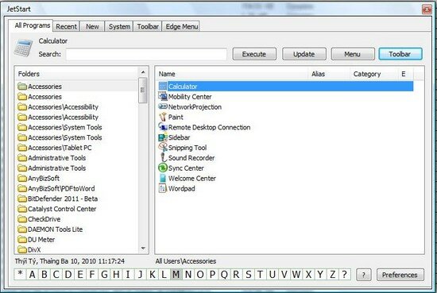
Task: Filter programs by letter Z
Action: [332, 275]
